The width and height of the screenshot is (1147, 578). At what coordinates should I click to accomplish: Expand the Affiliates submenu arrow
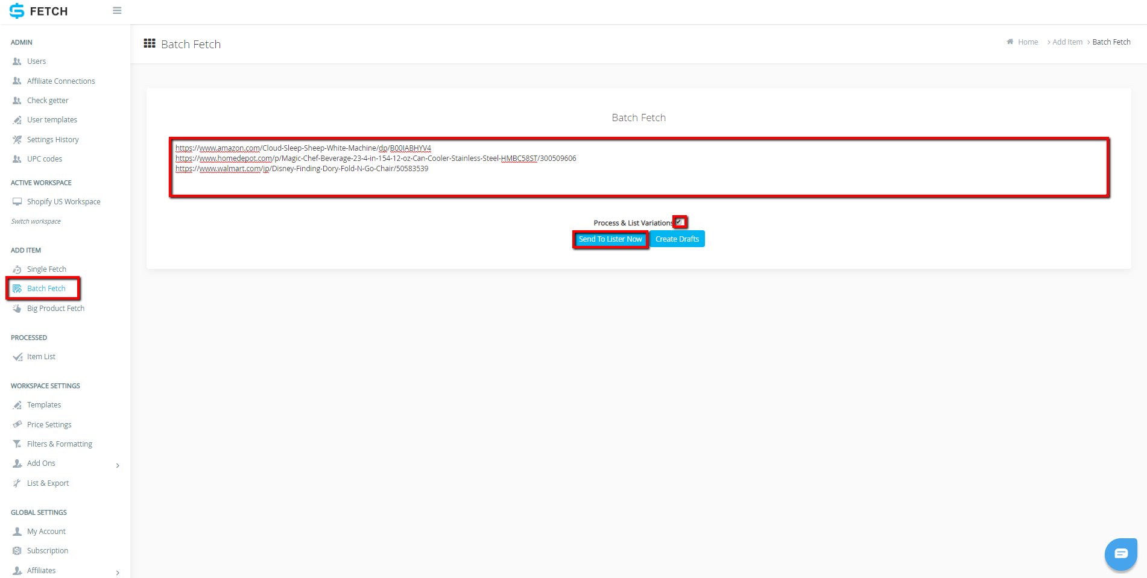118,573
